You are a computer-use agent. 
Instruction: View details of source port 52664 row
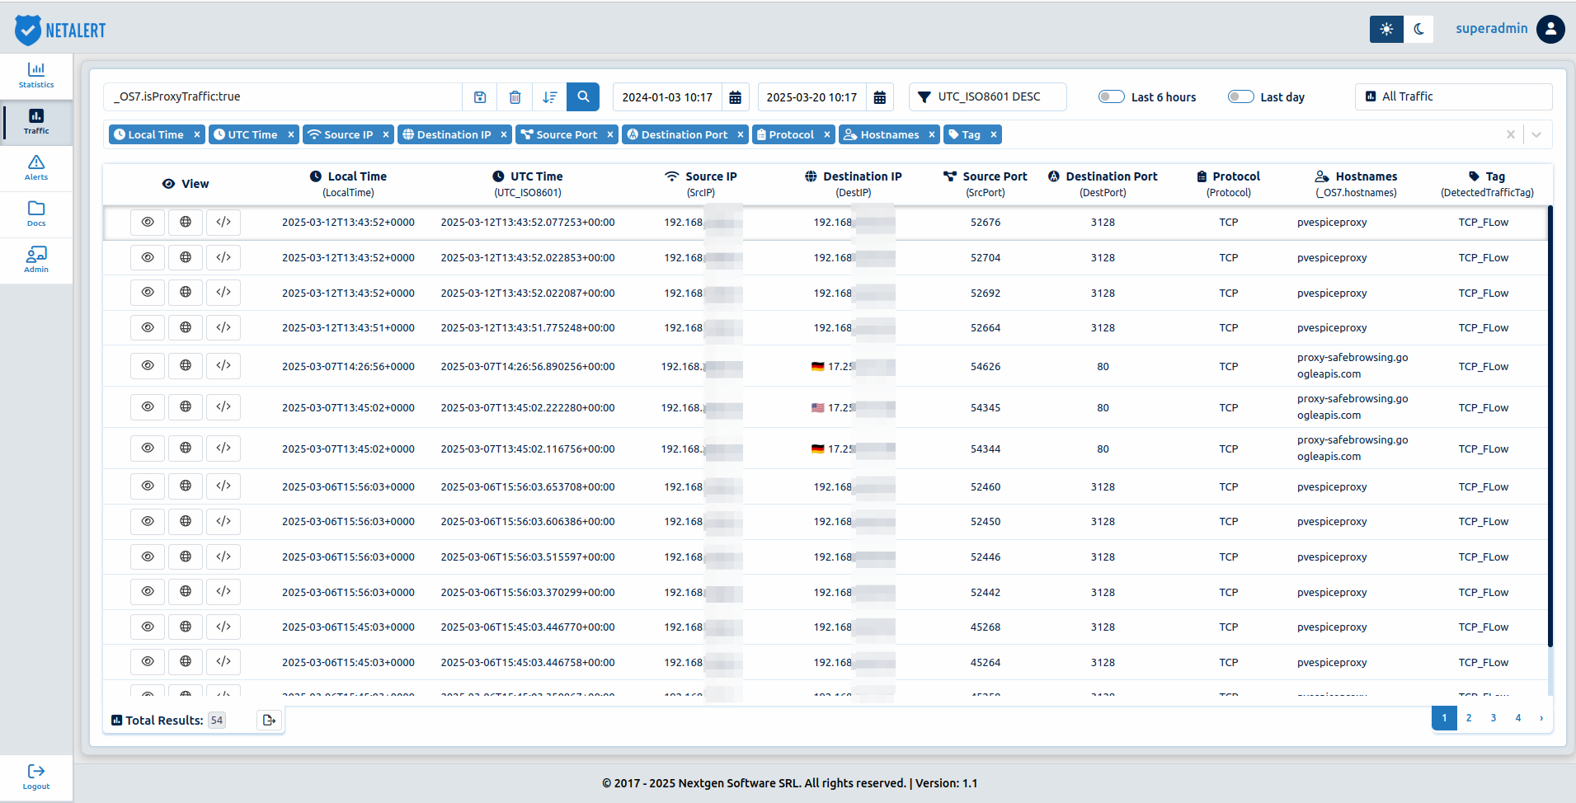coord(148,327)
